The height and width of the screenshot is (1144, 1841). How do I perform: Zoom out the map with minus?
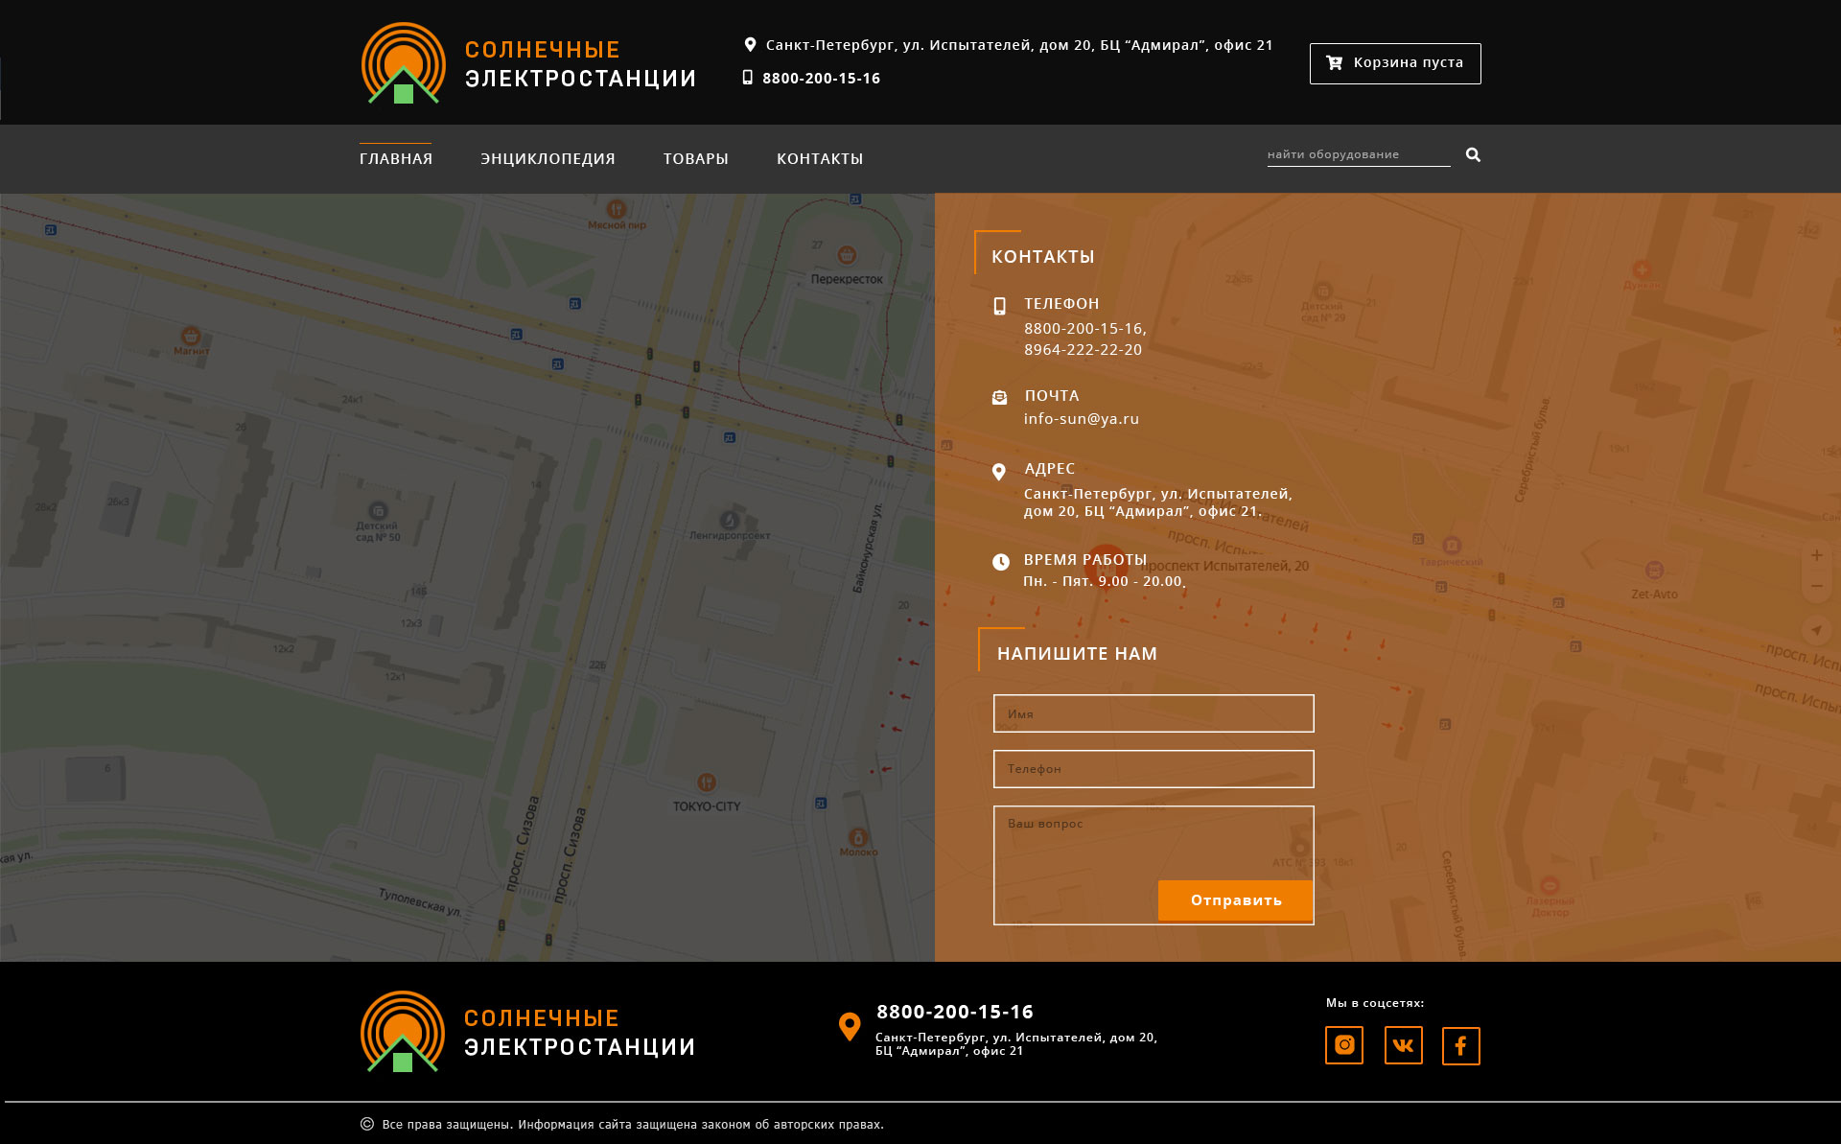point(1816,586)
